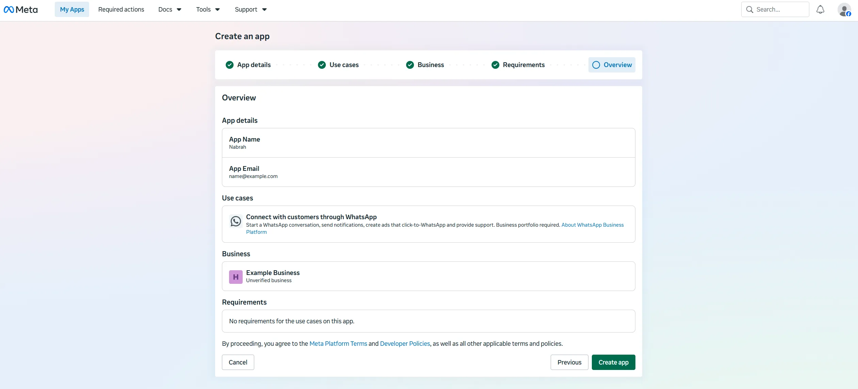Click the Unverified business label
The width and height of the screenshot is (858, 389).
pyautogui.click(x=269, y=280)
